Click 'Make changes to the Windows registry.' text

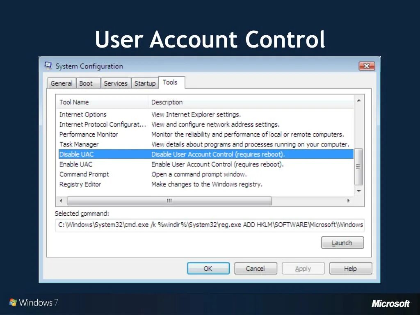pyautogui.click(x=207, y=184)
